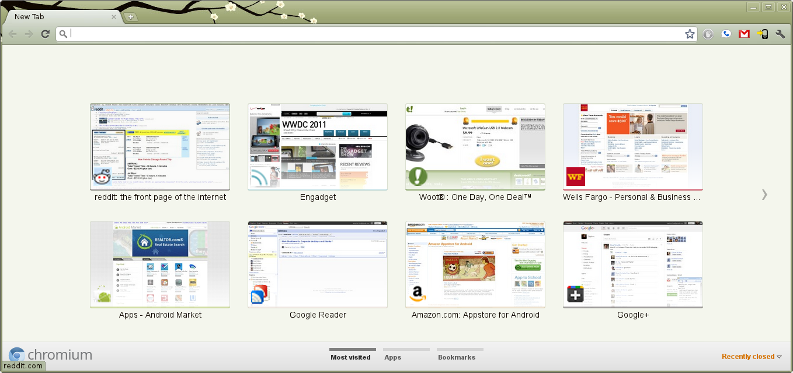Click the Woot green favicon badge on the thumbnail

coord(418,177)
